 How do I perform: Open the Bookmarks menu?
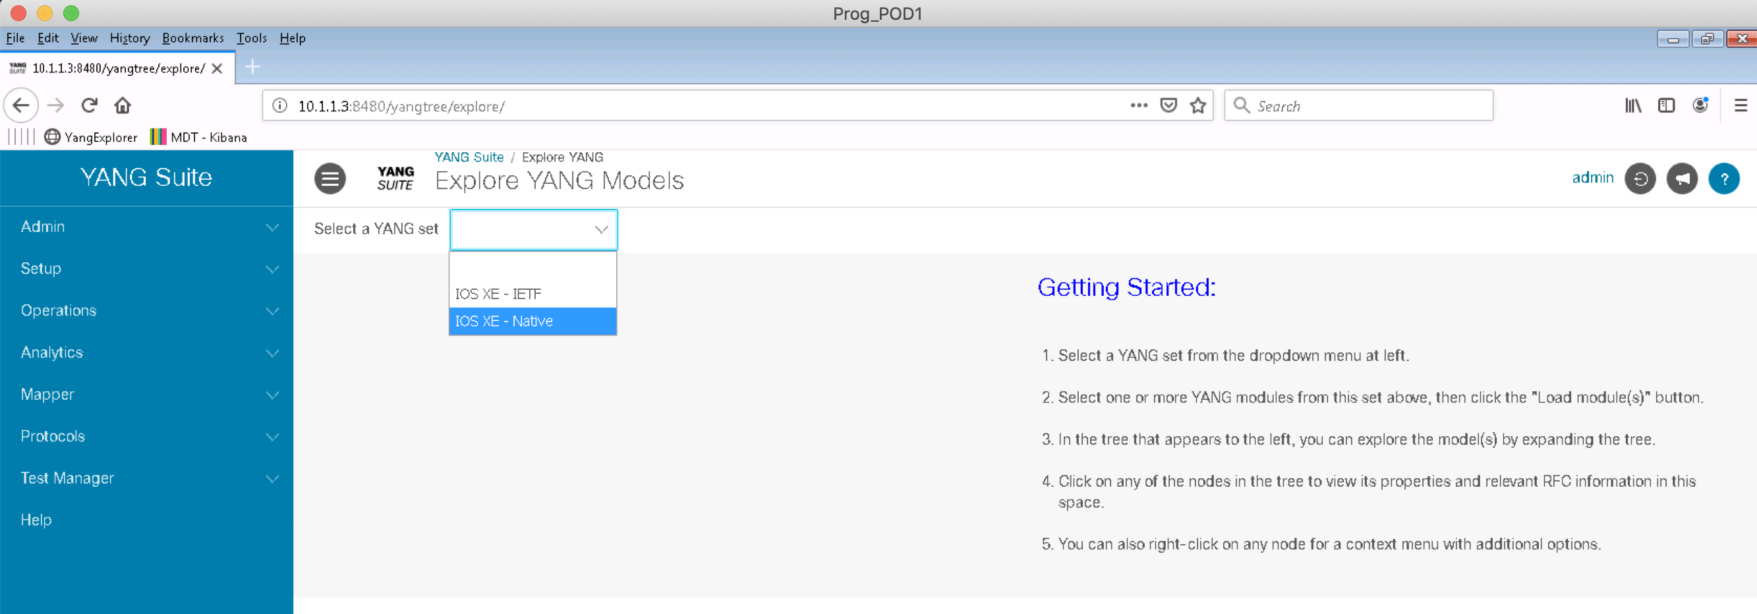(193, 38)
